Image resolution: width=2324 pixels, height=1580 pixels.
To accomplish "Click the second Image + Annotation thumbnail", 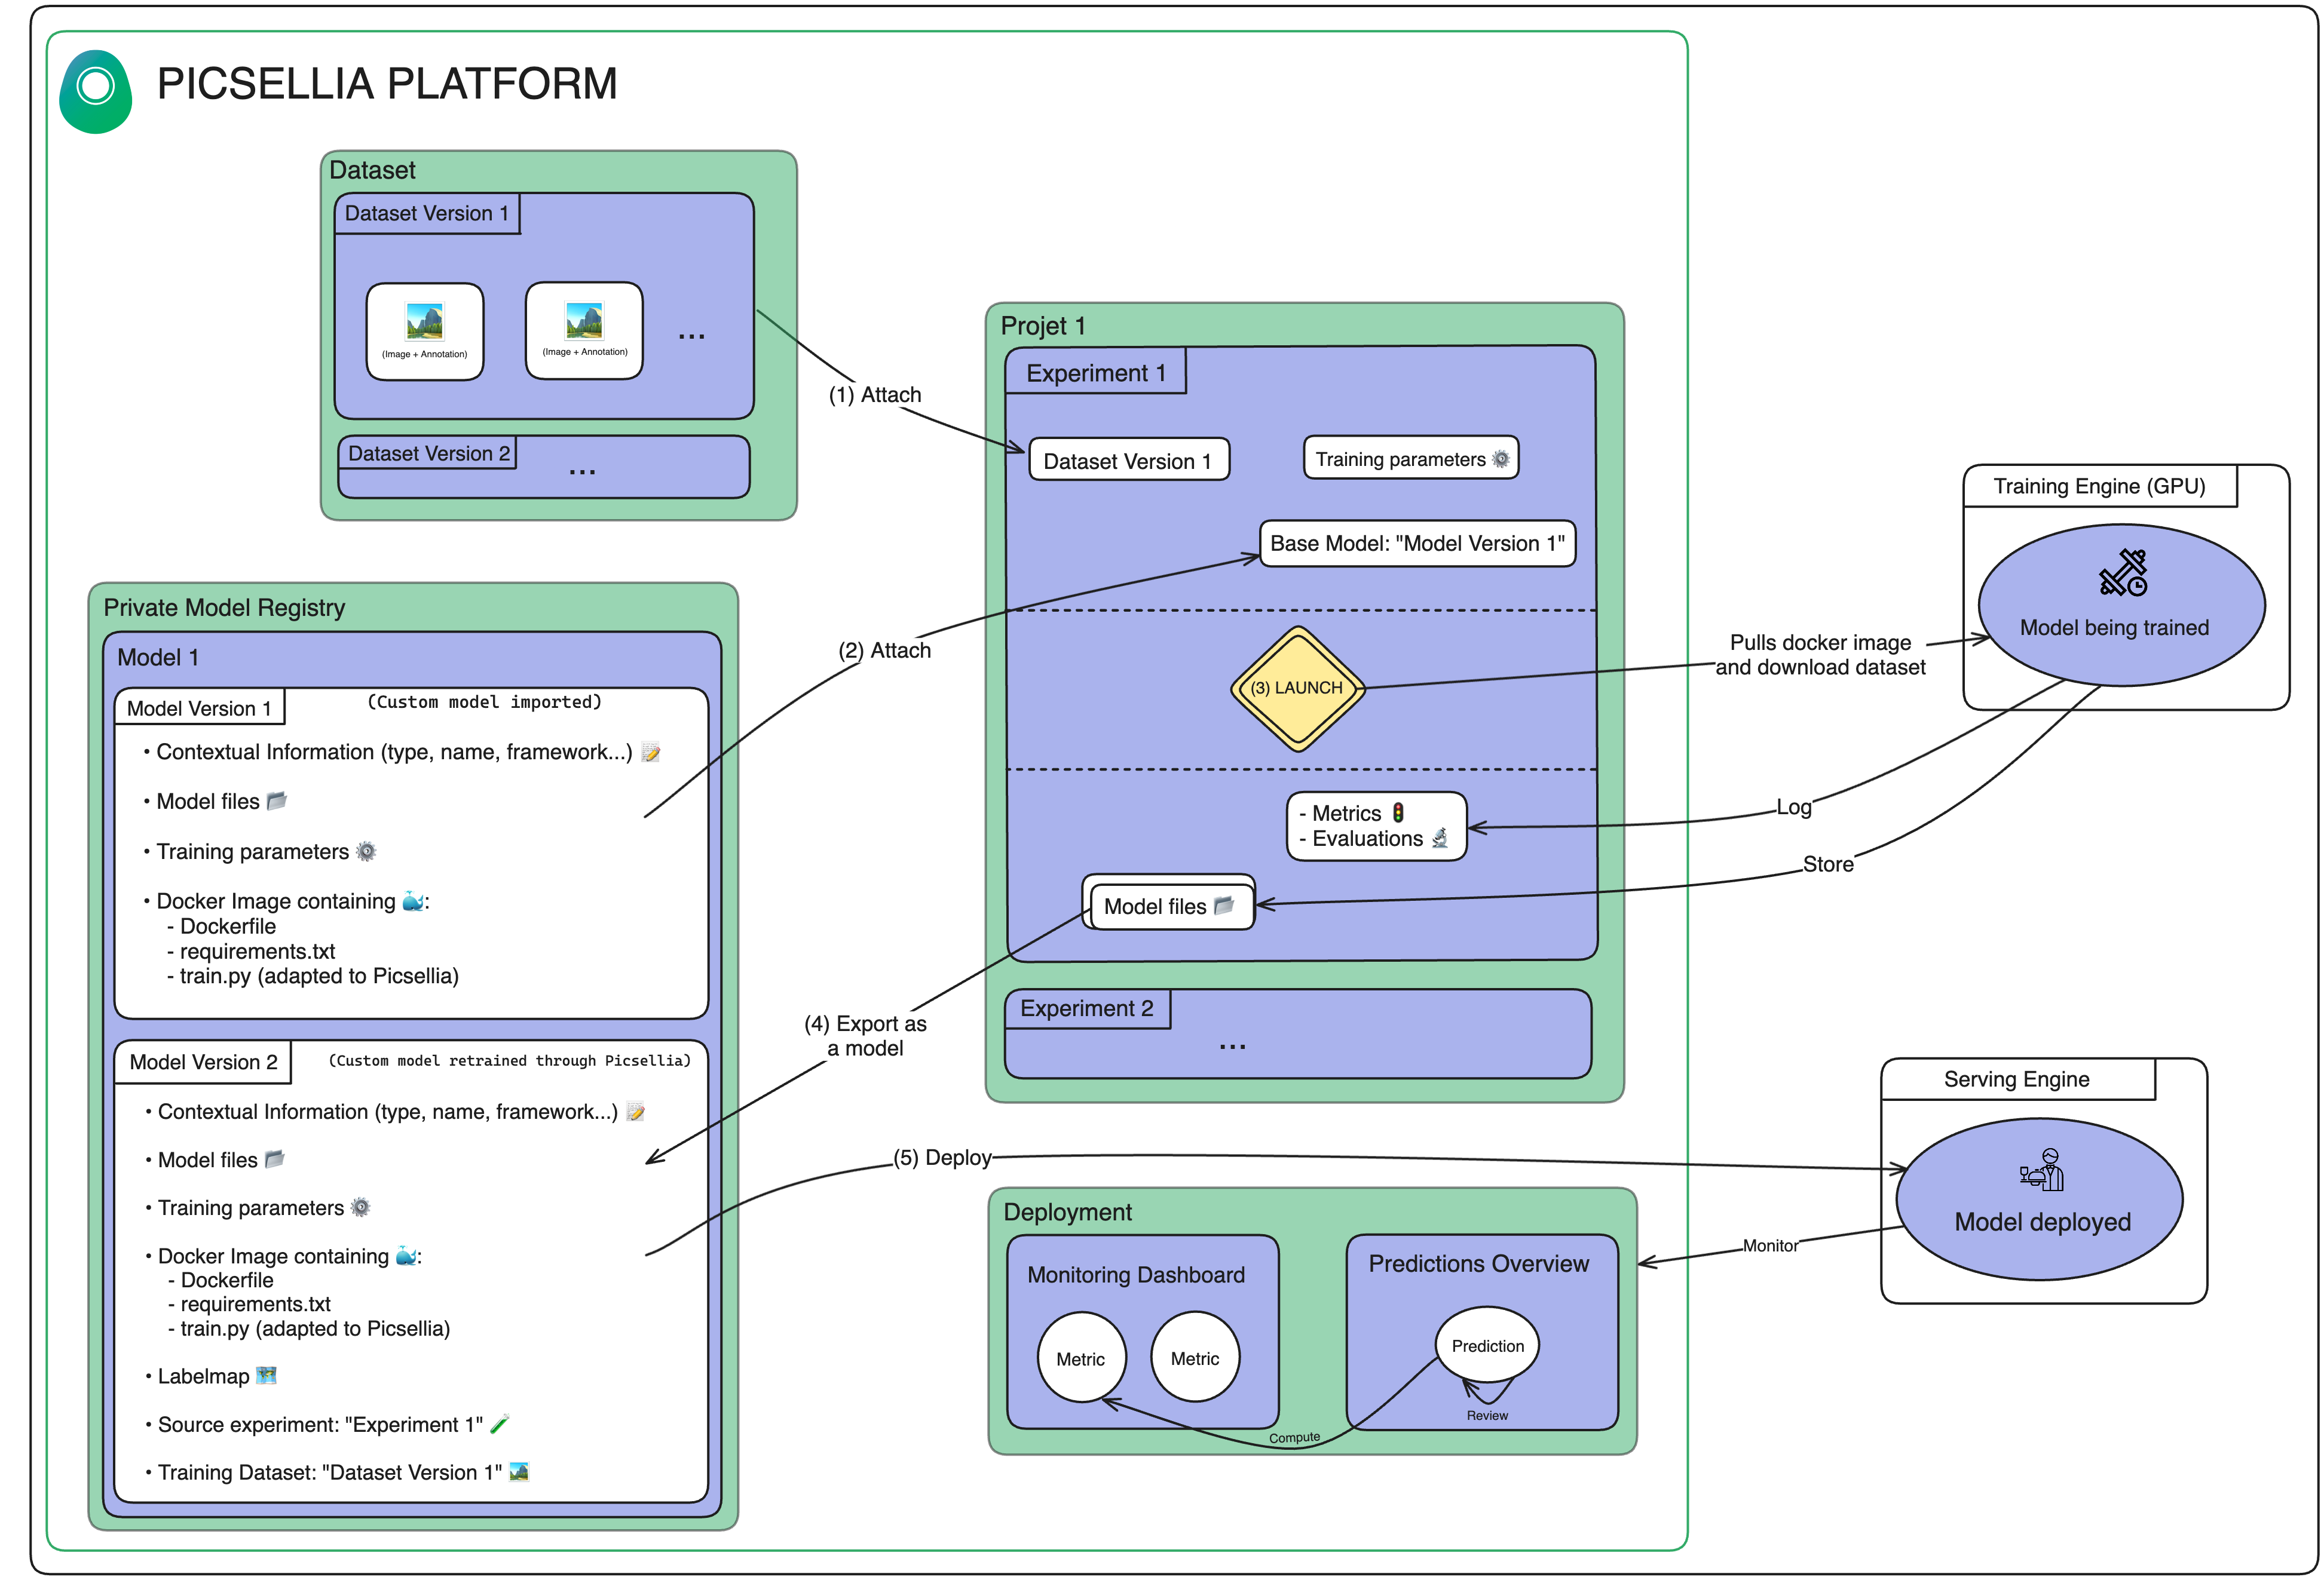I will tap(584, 330).
